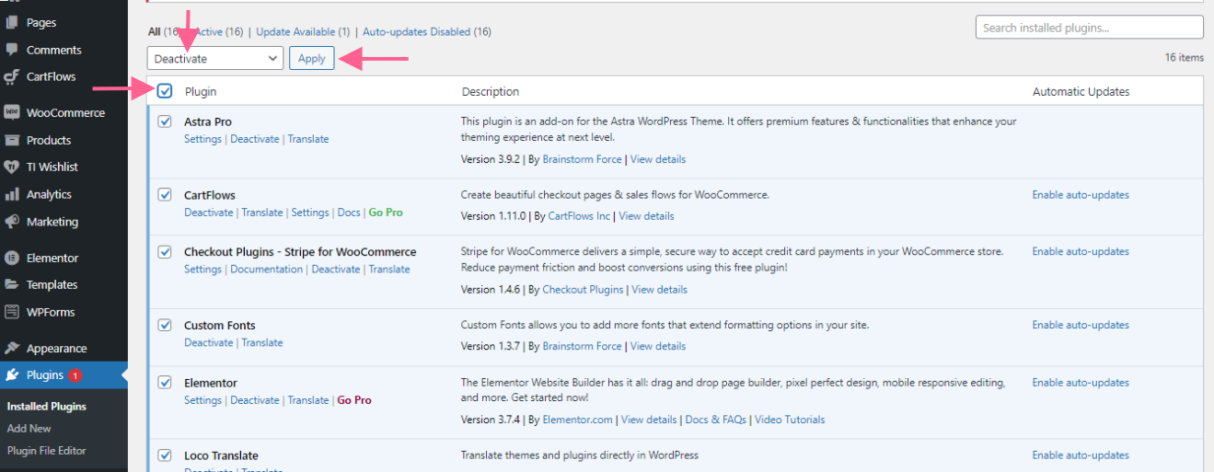Viewport: 1214px width, 472px height.
Task: Click the Products sidebar icon
Action: pos(11,140)
